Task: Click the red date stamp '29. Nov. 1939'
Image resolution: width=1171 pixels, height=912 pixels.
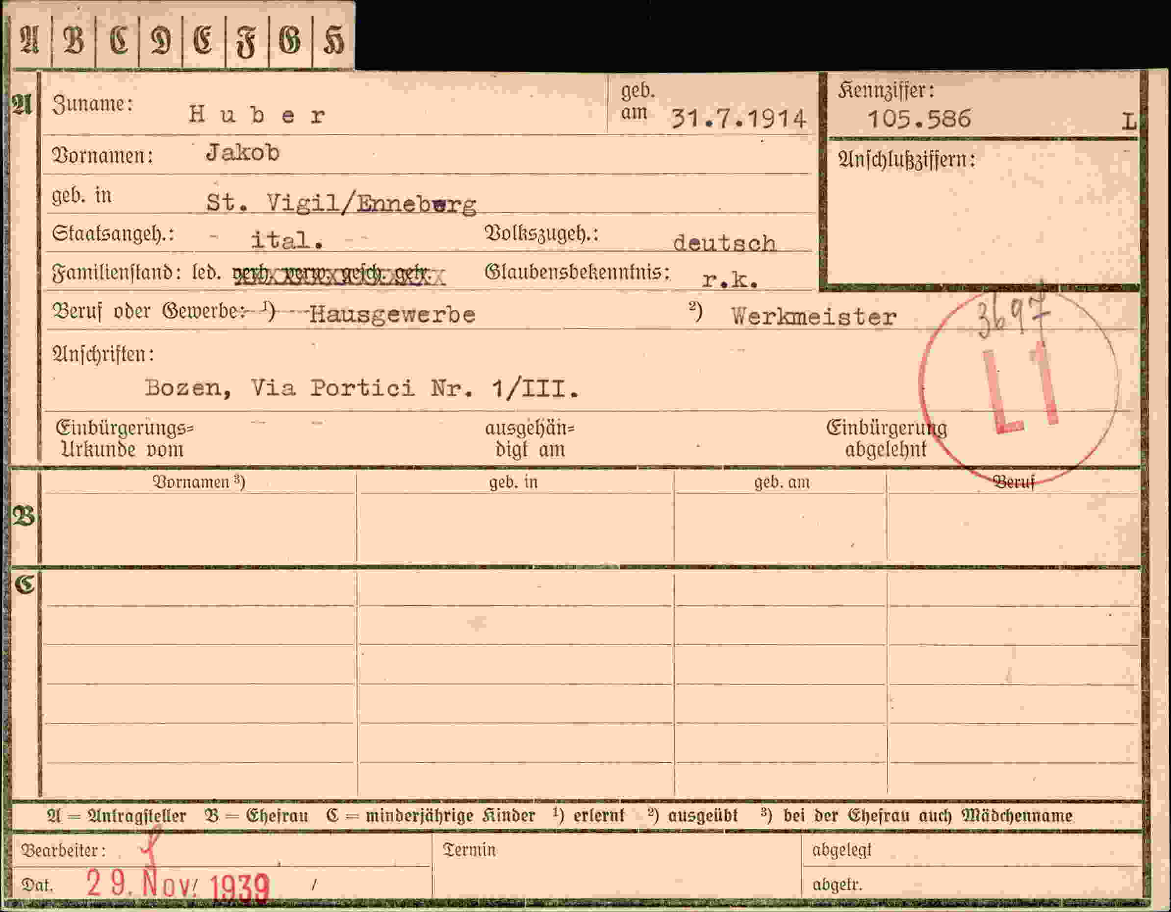Action: pos(178,886)
